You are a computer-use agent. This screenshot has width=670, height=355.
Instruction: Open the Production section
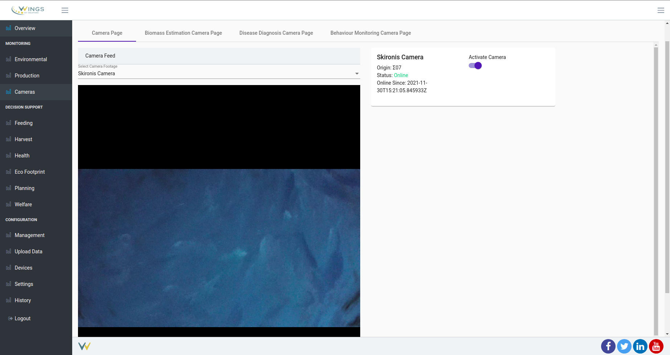click(36, 76)
